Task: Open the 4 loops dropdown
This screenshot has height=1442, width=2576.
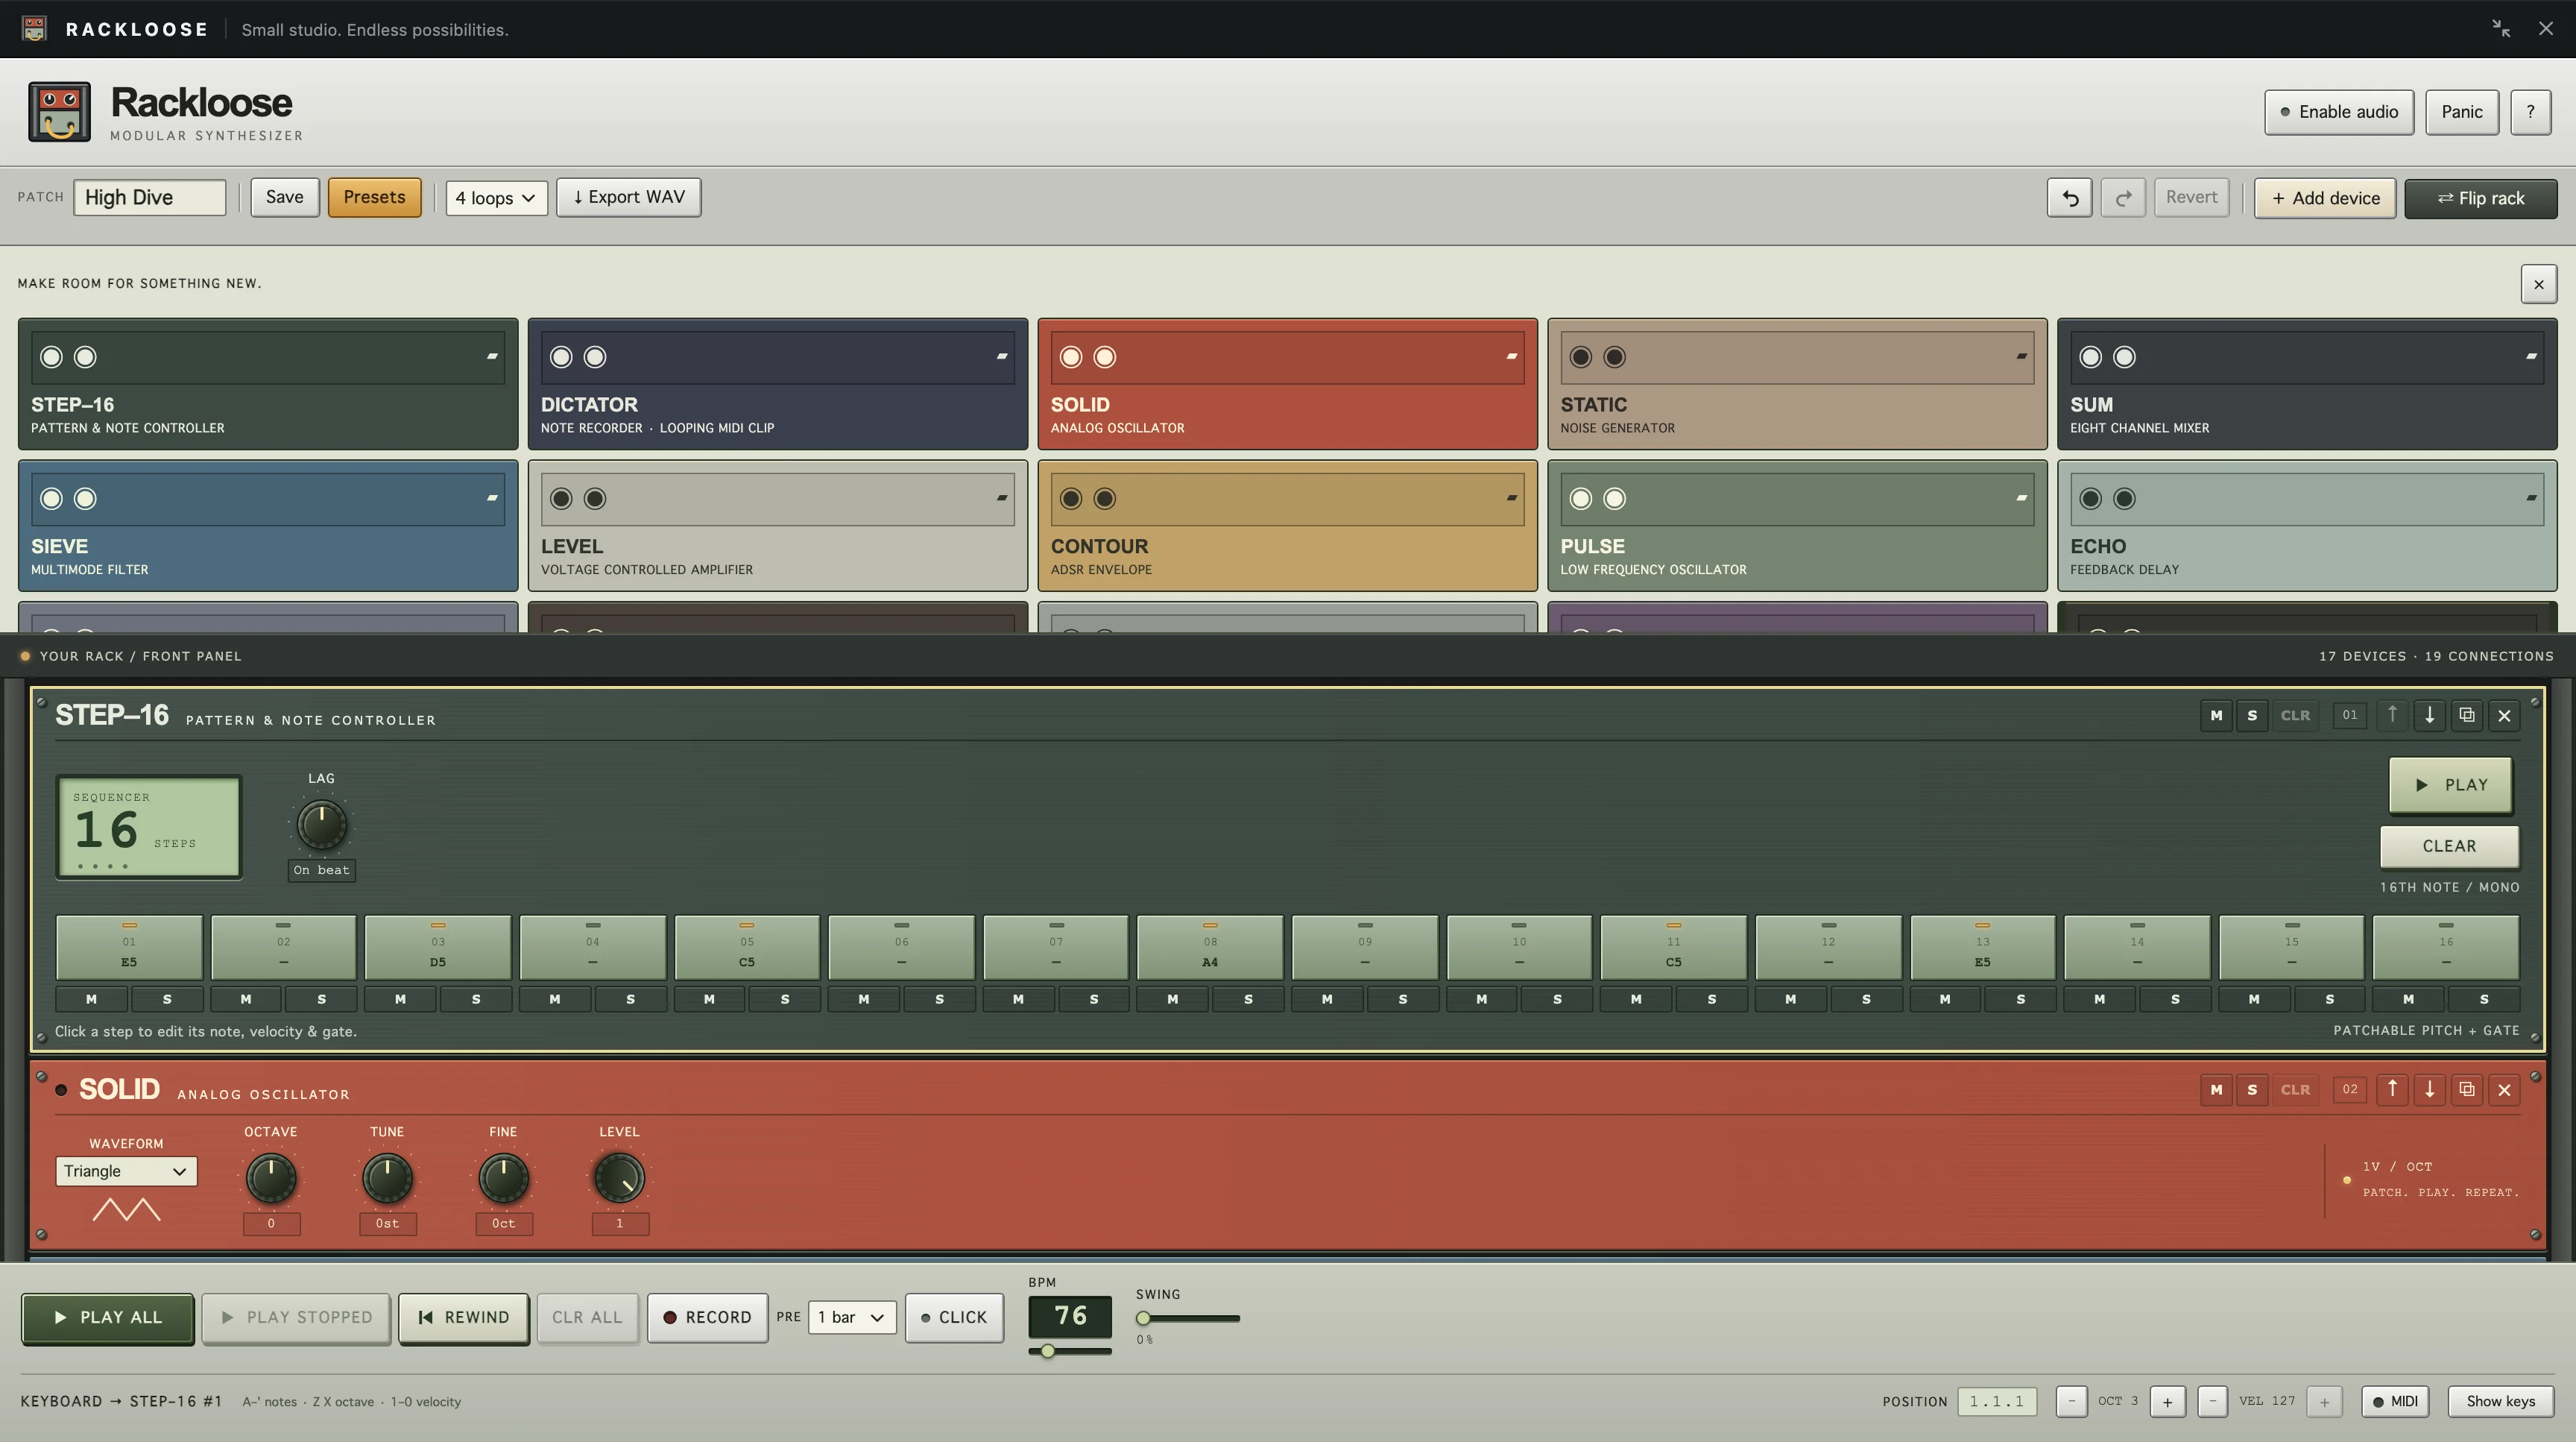Action: click(496, 198)
